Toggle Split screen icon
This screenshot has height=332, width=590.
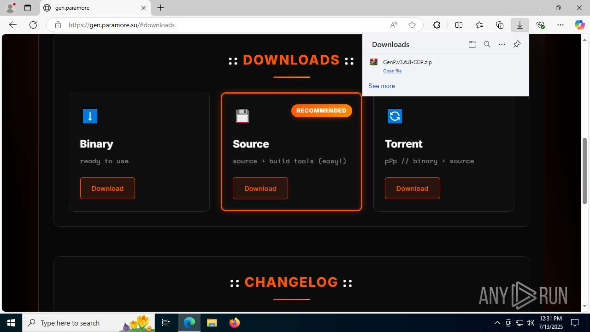(x=459, y=25)
